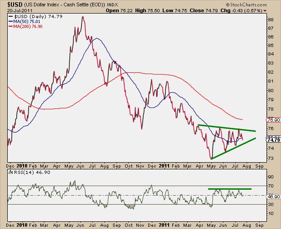The image size is (281, 229).
Task: Click the 46.90 RSI value tag
Action: point(273,196)
